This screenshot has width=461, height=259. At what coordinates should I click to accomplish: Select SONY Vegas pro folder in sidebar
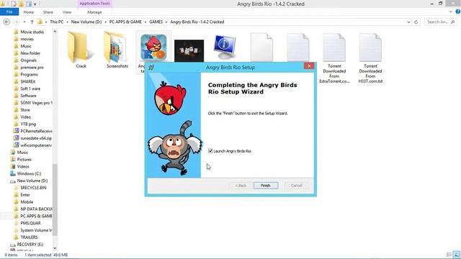pyautogui.click(x=36, y=103)
